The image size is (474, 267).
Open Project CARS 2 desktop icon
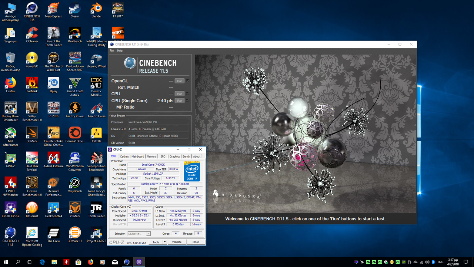click(96, 234)
